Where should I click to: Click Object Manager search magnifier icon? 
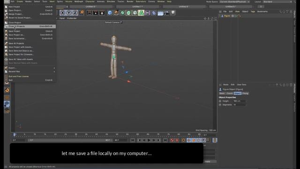point(280,12)
